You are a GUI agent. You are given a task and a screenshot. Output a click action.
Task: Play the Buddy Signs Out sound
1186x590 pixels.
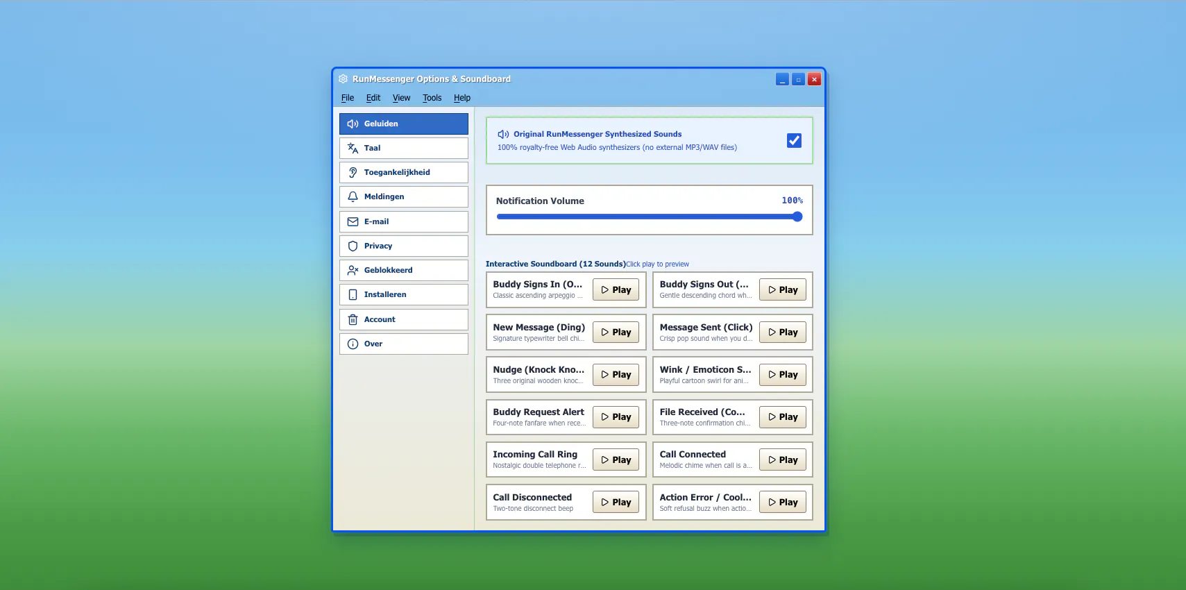[x=783, y=289]
